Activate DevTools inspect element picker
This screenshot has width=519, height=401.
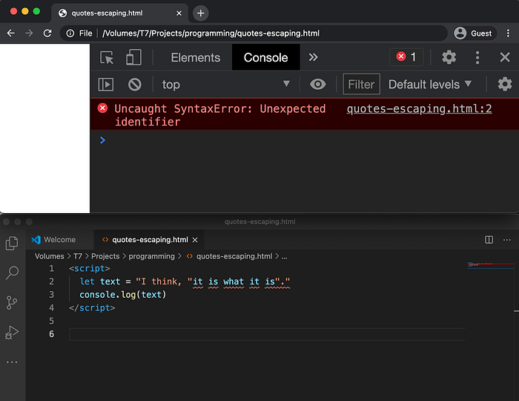107,58
